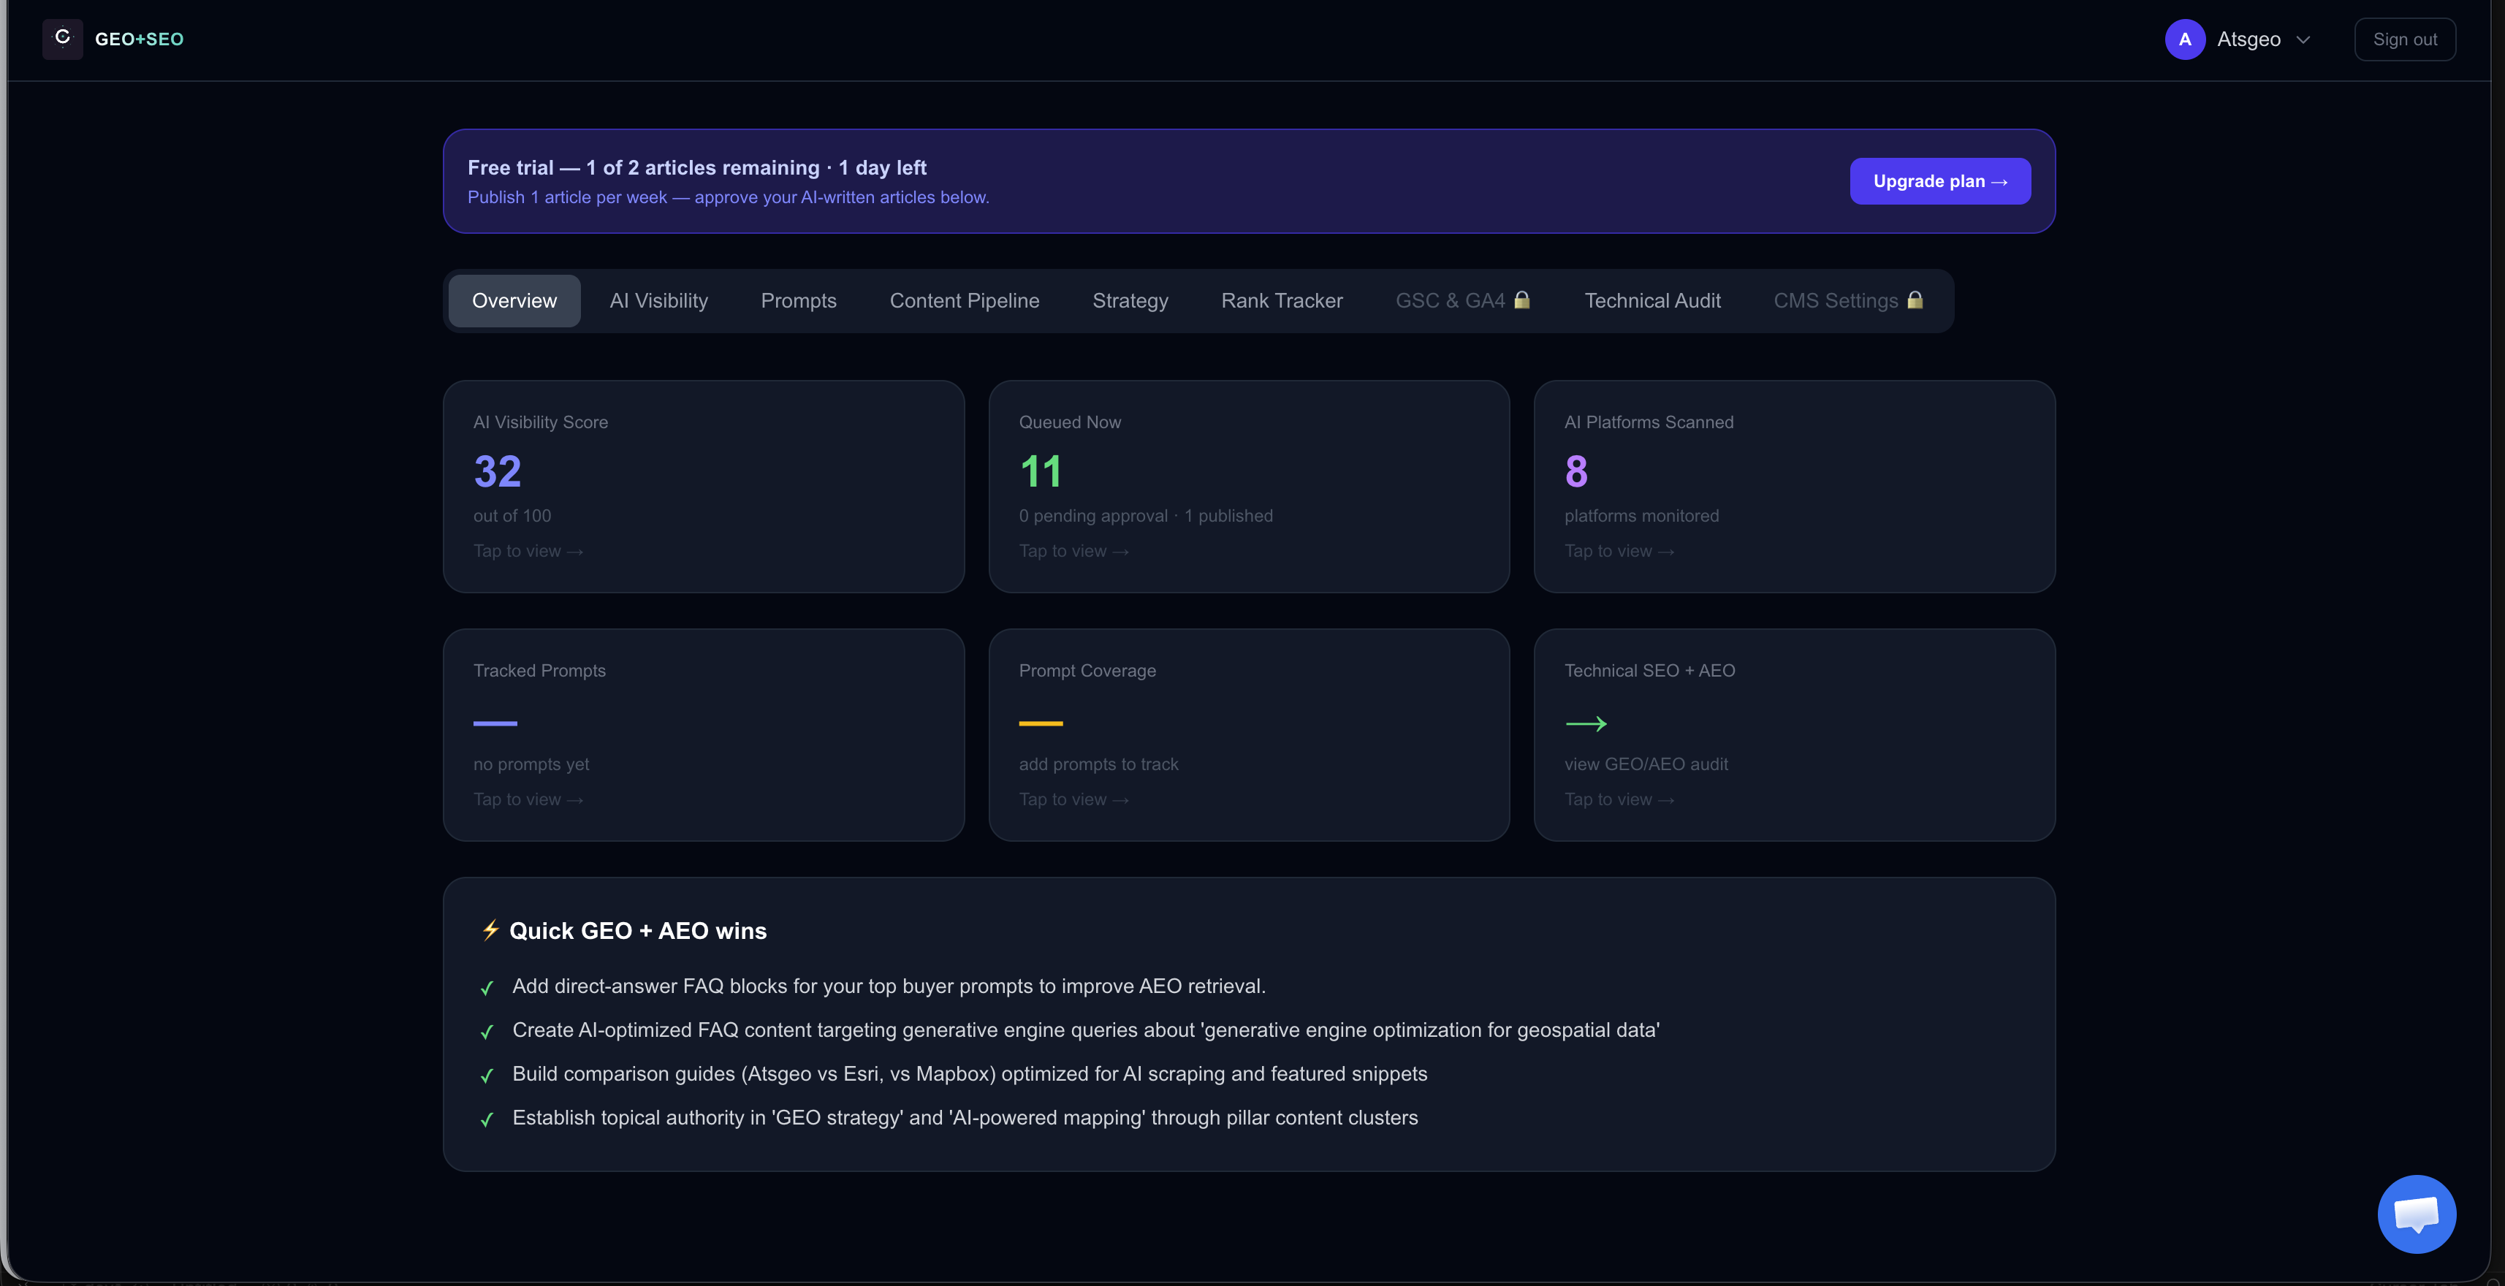The height and width of the screenshot is (1286, 2505).
Task: Expand the Atsgeo account dropdown chevron
Action: [2303, 40]
